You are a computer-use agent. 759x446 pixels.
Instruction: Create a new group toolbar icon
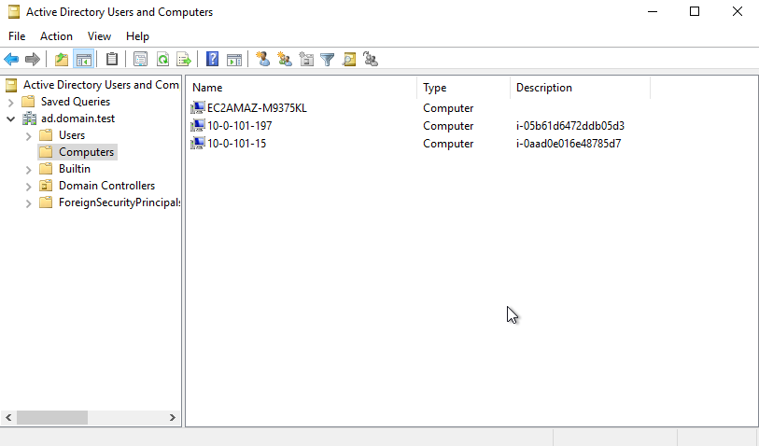point(285,59)
